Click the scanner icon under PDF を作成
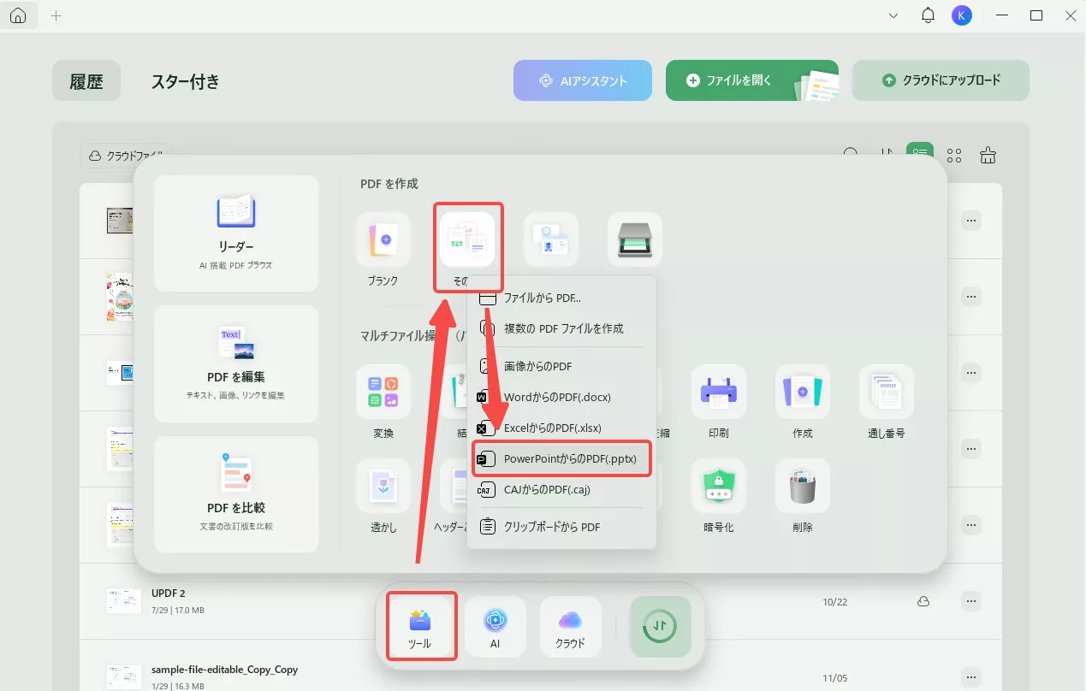 (634, 239)
